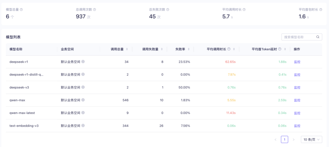Viewport: 329px width, 147px height.
Task: Click help icon in 平均首Token延时 column header
Action: click(279, 49)
